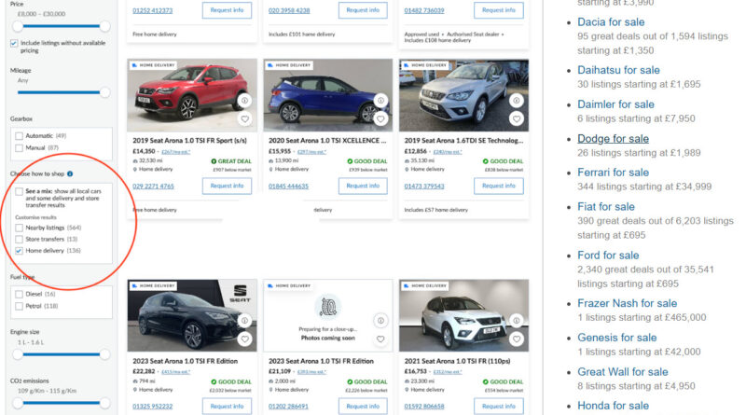Viewport: 746px width, 415px height.
Task: Click the Mileage slider handle
Action: point(104,92)
